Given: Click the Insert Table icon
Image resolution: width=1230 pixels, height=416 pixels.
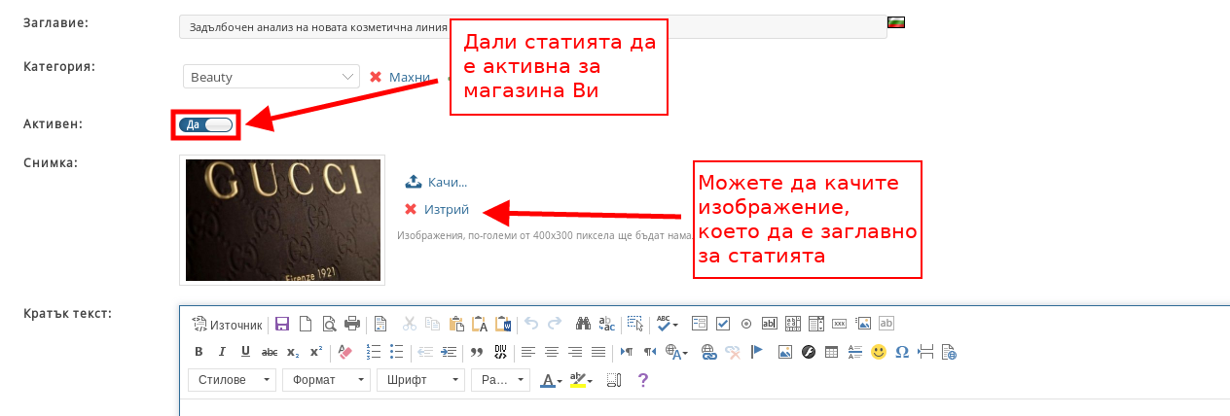Looking at the screenshot, I should click(832, 352).
